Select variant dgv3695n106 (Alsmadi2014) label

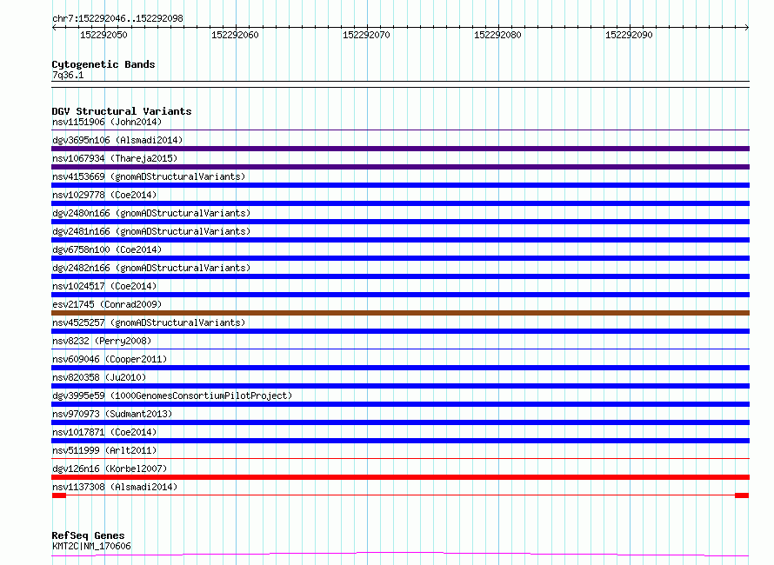pos(117,140)
